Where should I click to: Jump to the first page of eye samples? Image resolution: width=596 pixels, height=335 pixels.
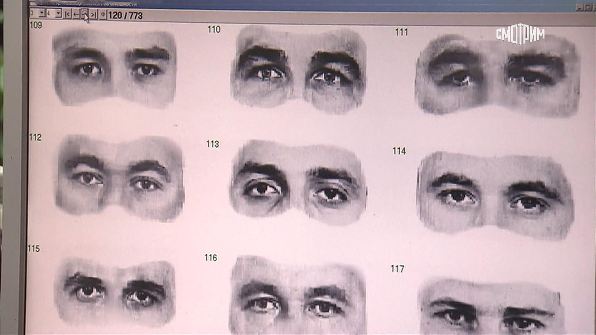tap(68, 14)
